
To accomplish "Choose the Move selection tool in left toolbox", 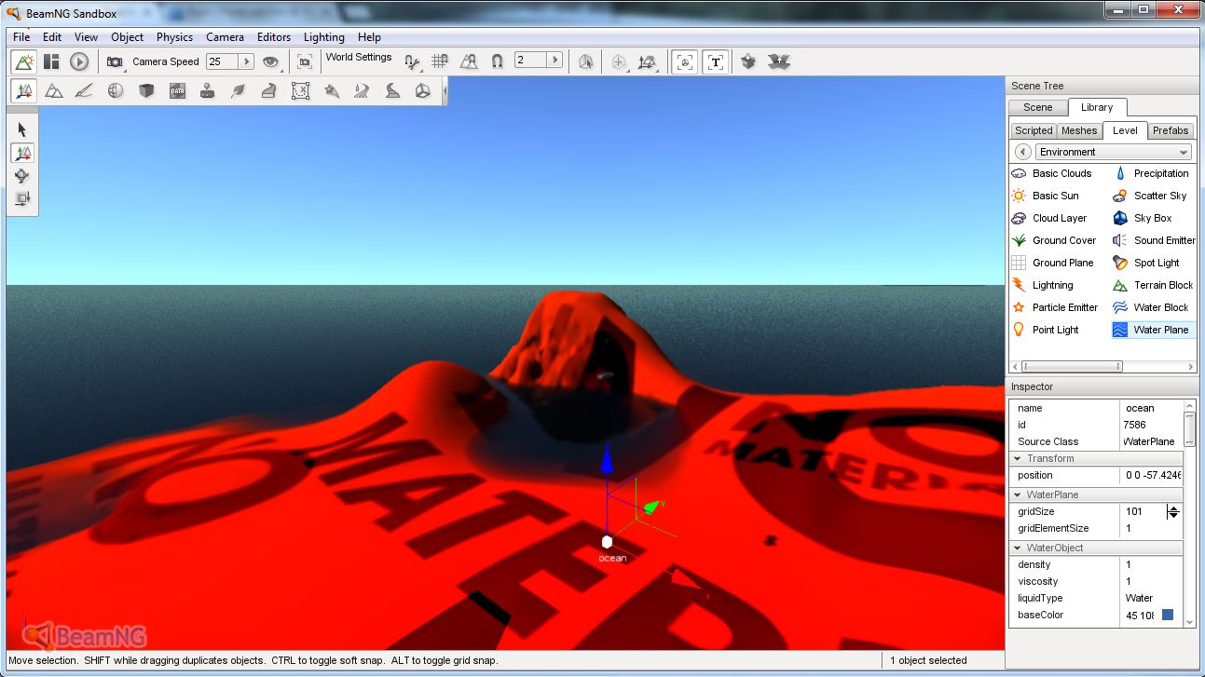I will [22, 153].
